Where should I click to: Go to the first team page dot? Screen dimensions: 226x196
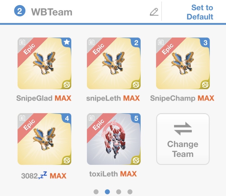point(96,192)
